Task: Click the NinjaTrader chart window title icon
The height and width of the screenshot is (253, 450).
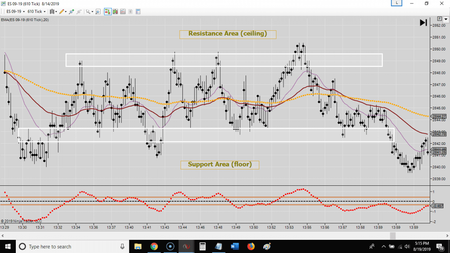Action: point(3,4)
